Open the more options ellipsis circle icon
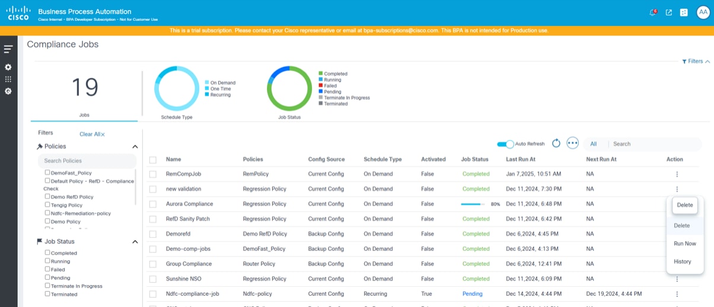The image size is (714, 307). tap(572, 143)
